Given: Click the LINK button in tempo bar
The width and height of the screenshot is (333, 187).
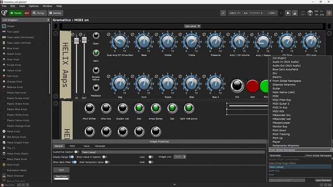Looking at the screenshot, I should tap(272, 13).
